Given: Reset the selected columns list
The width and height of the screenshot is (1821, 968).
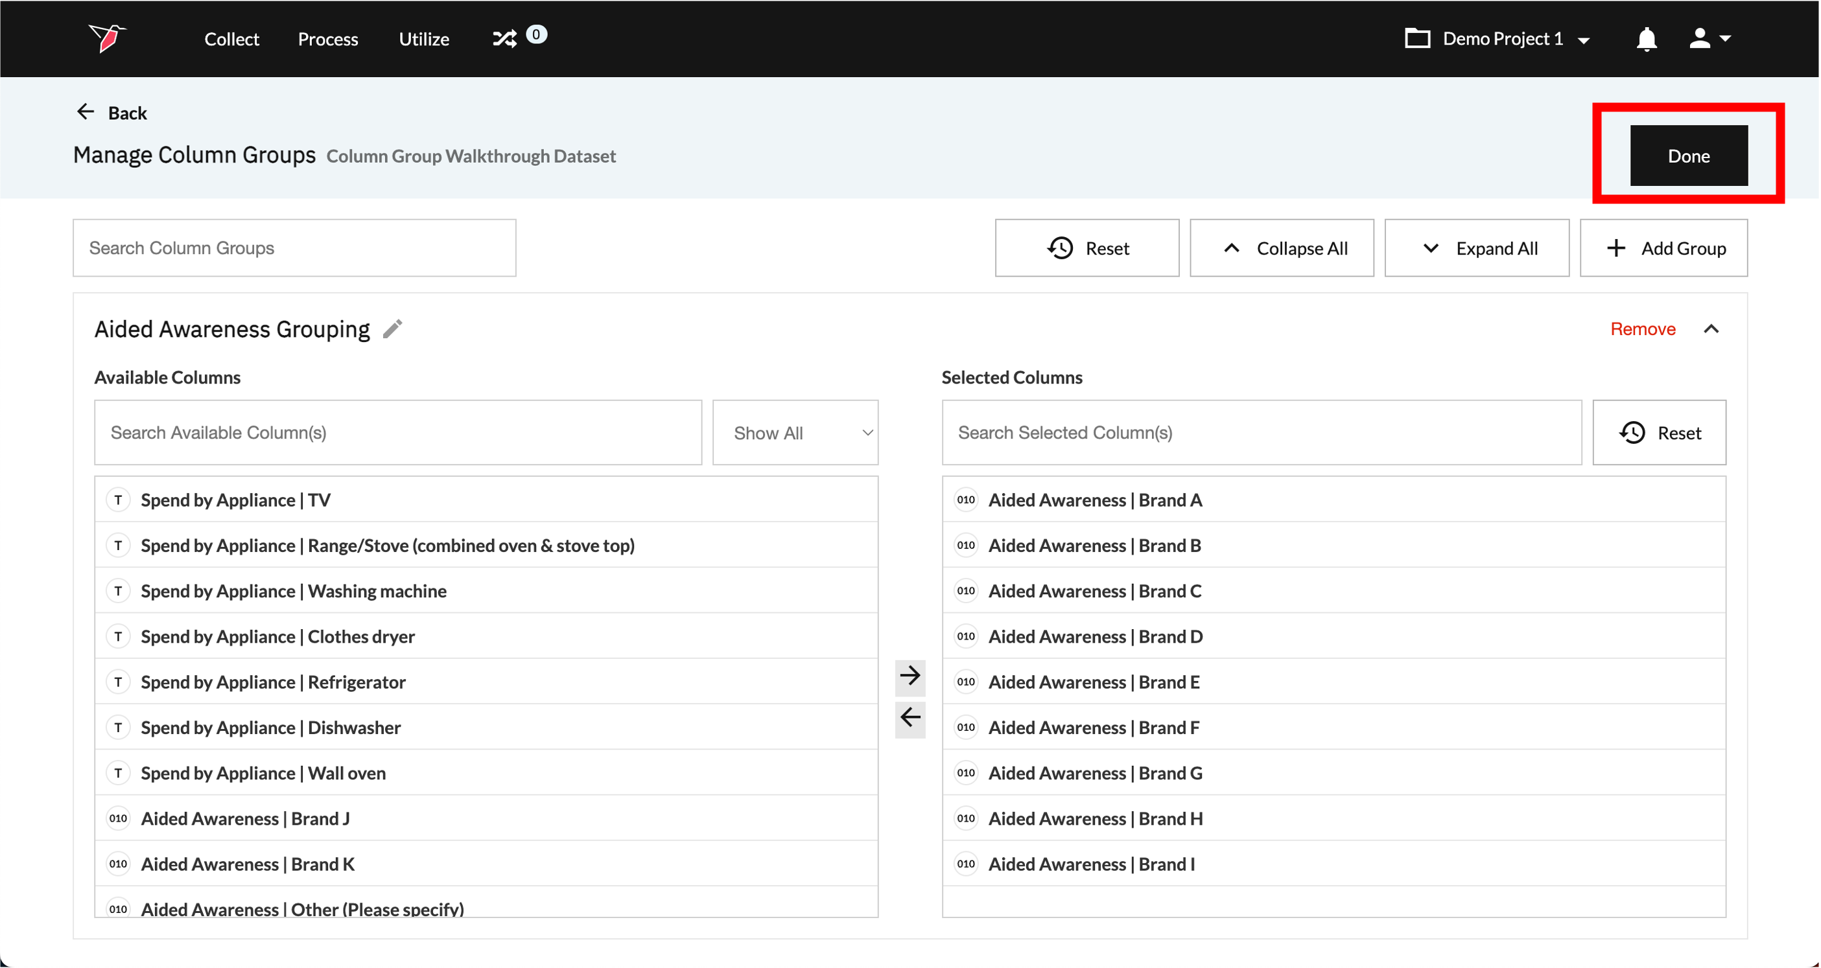Looking at the screenshot, I should tap(1658, 432).
